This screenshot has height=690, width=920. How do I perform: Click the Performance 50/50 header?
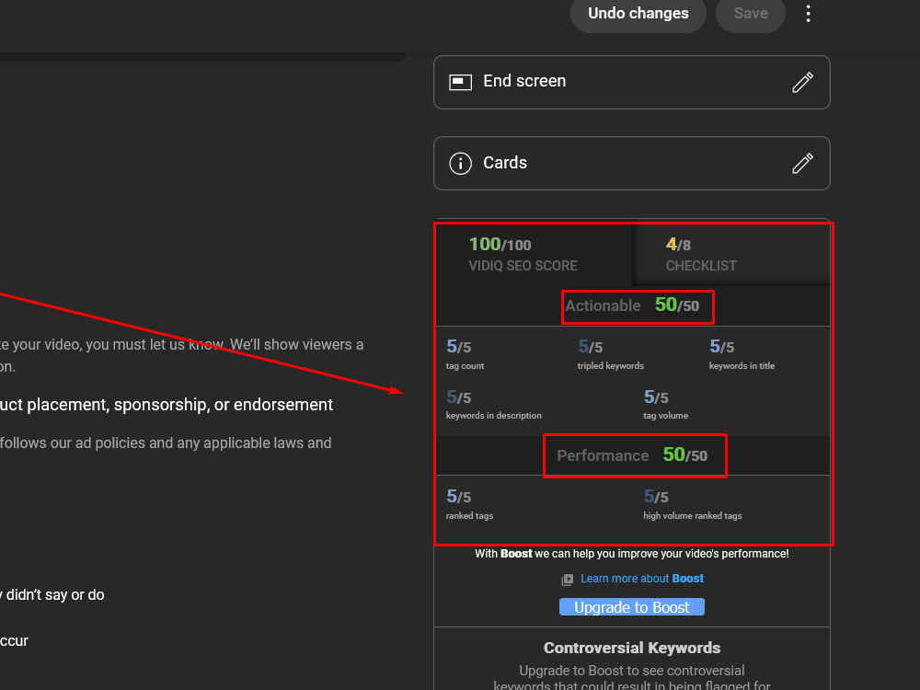pyautogui.click(x=633, y=454)
